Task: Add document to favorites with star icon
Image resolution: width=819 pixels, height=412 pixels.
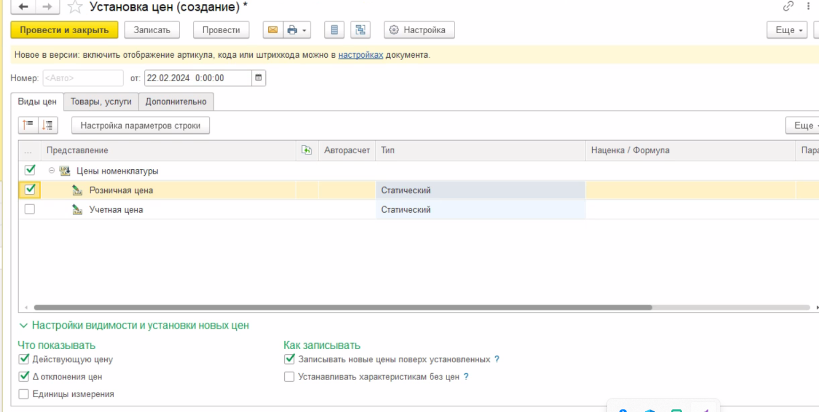Action: [x=75, y=7]
